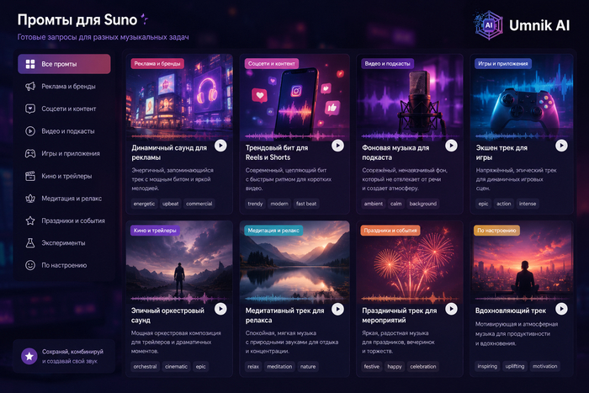This screenshot has width=589, height=393.
Task: Click the play circle icon in the sidebar
Action: point(30,131)
